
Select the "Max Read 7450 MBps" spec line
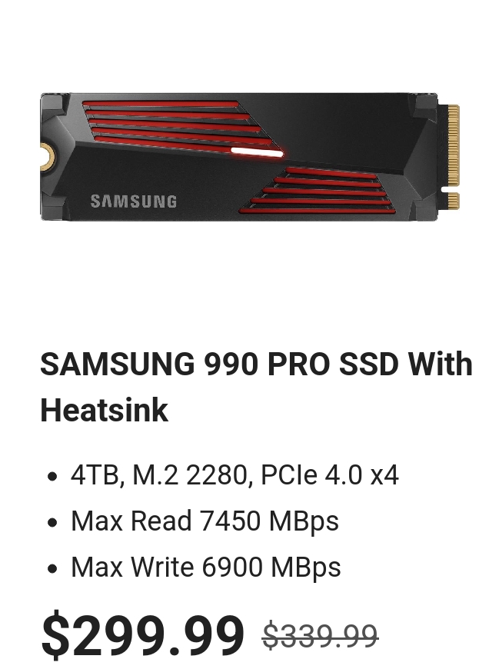205,521
